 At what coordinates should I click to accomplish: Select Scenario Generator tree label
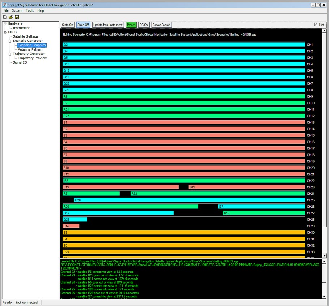point(28,41)
